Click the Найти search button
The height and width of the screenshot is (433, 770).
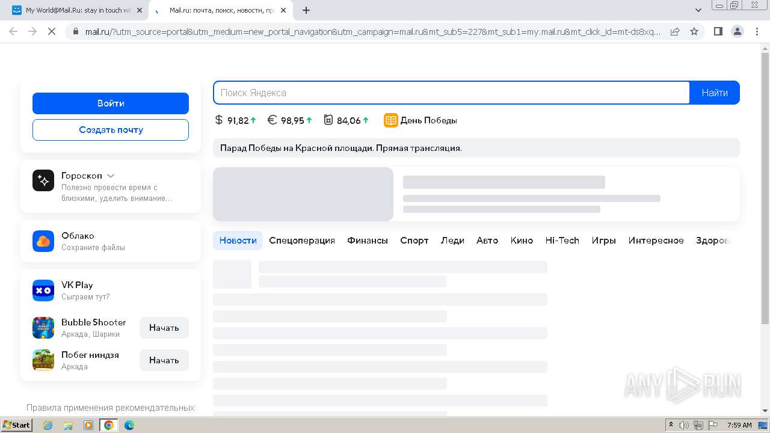coord(715,93)
